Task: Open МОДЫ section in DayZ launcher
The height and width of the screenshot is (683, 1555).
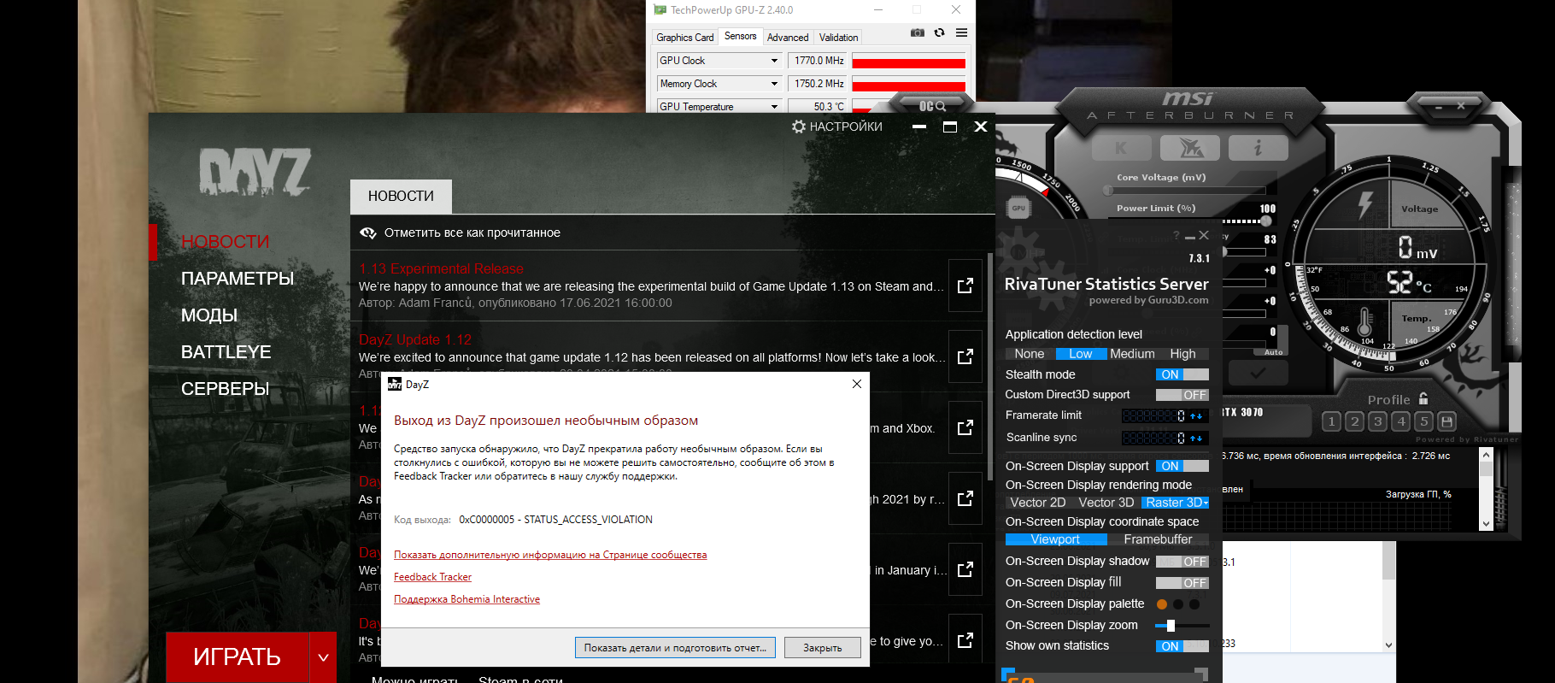Action: [209, 315]
